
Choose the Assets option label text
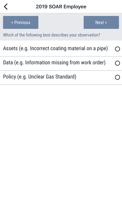point(55,48)
